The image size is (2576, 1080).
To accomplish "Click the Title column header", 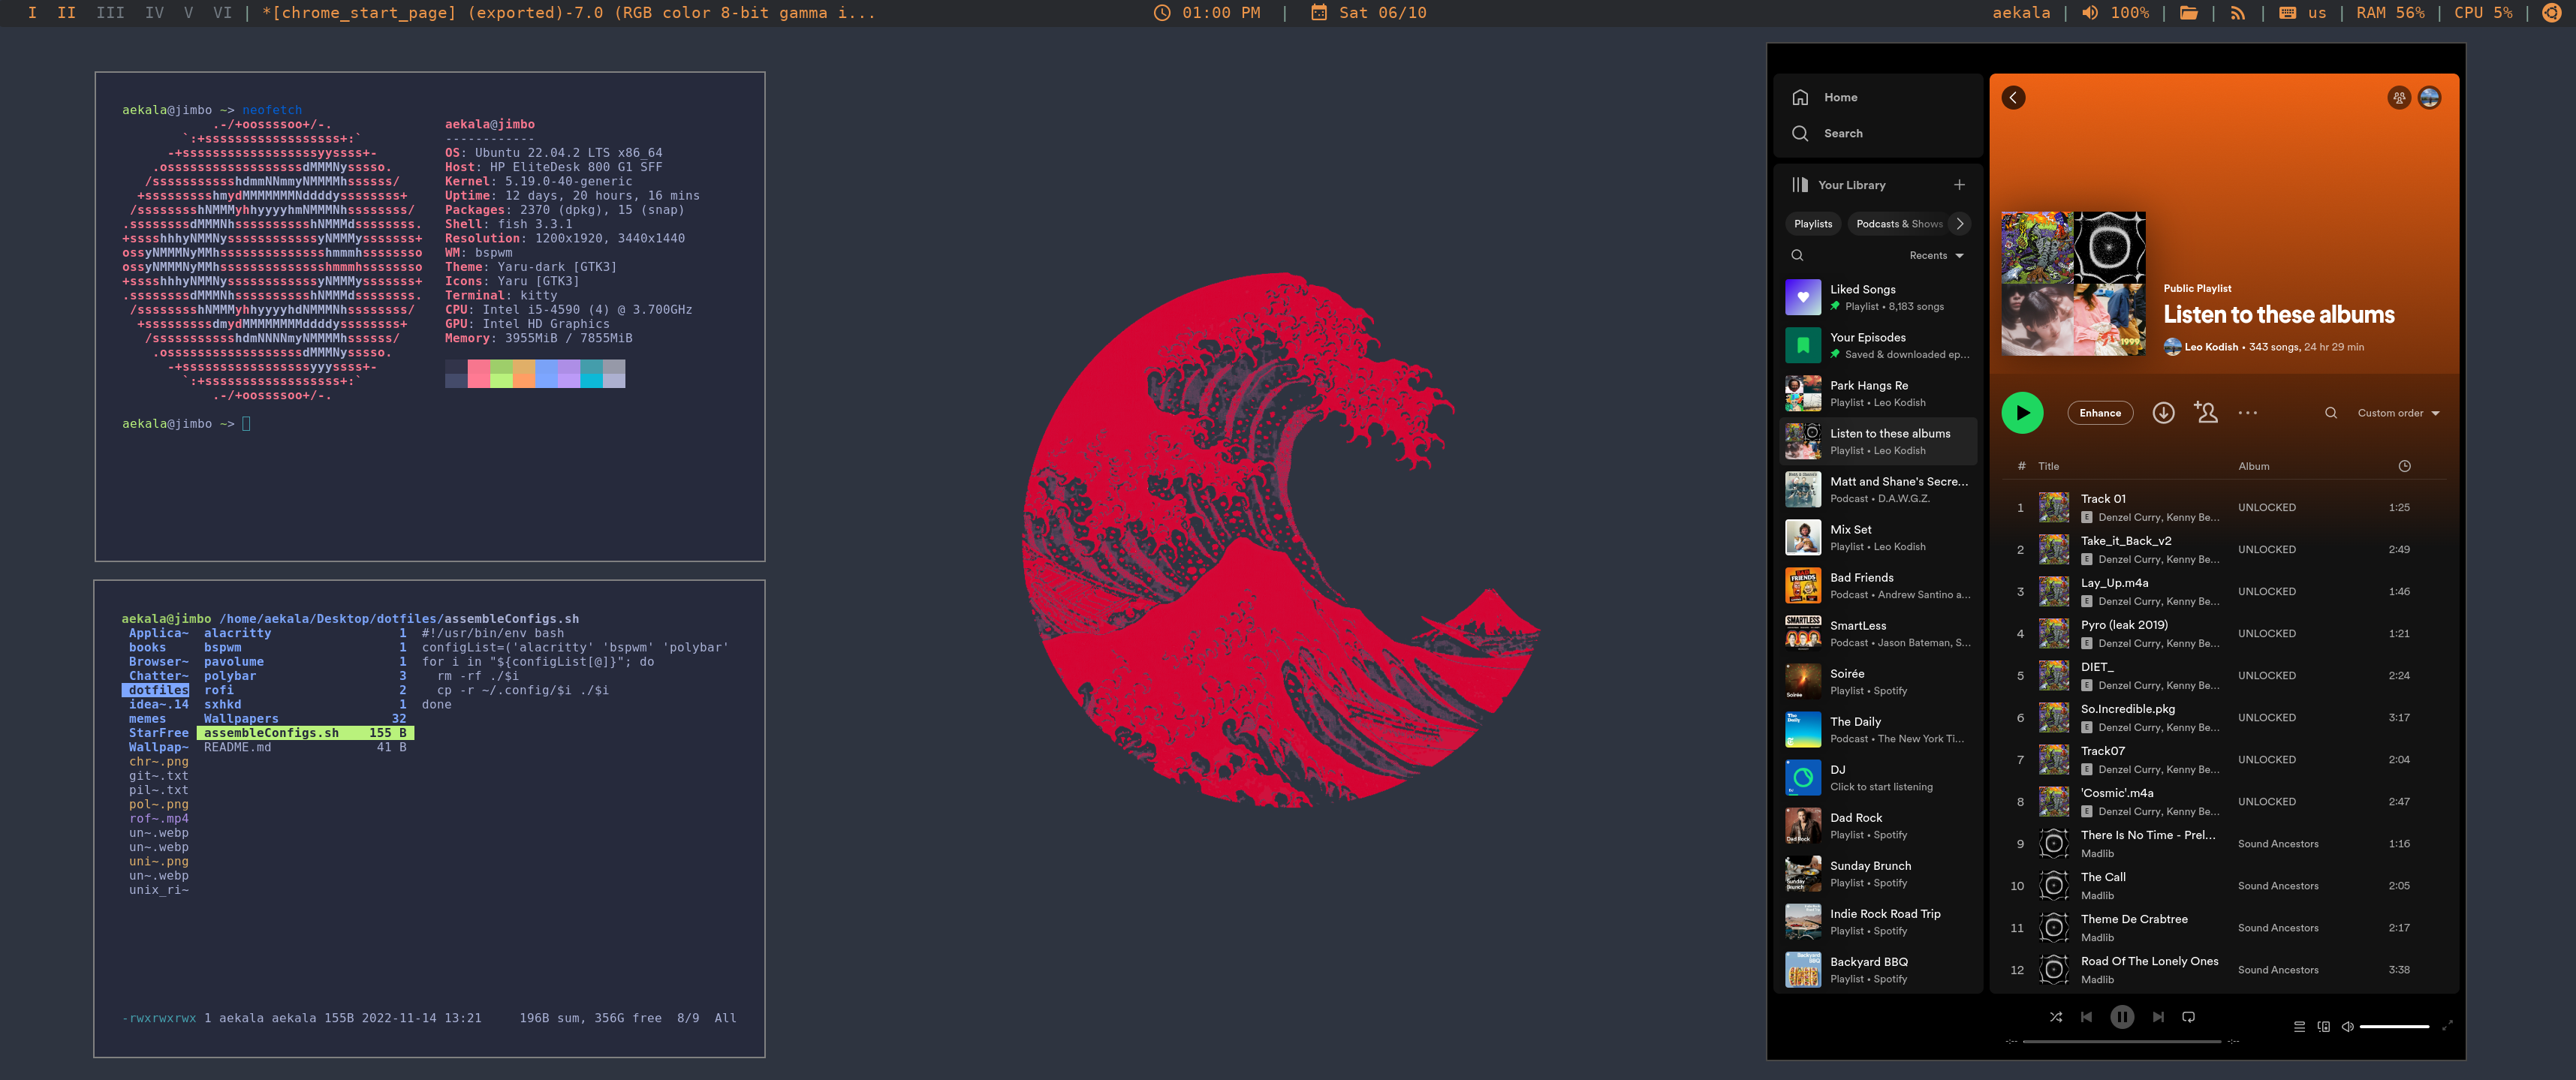I will (x=2048, y=466).
